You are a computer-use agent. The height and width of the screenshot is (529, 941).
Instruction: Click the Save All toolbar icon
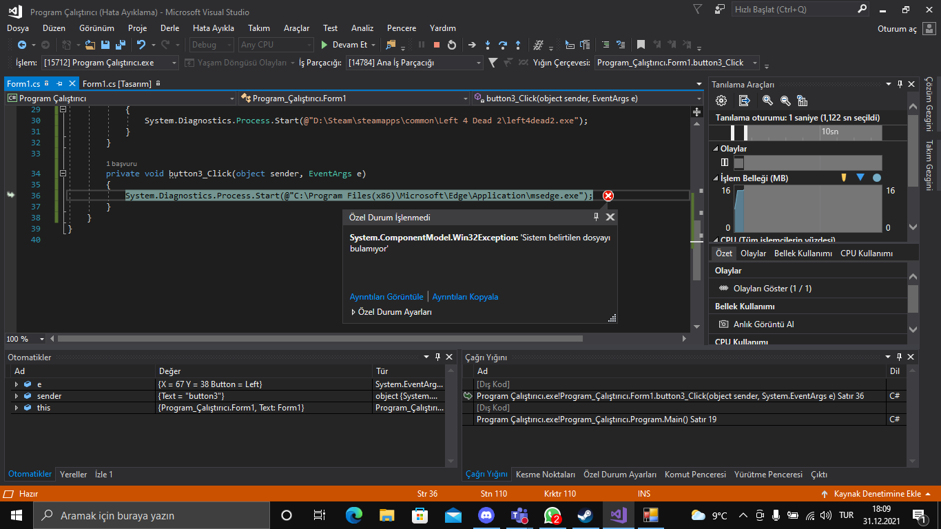pyautogui.click(x=120, y=45)
